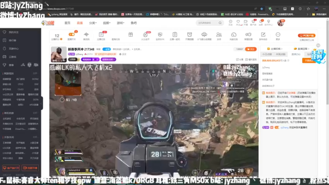This screenshot has width=329, height=185.
Task: Expand 全部 next to 手游休闲
Action: [x=35, y=137]
